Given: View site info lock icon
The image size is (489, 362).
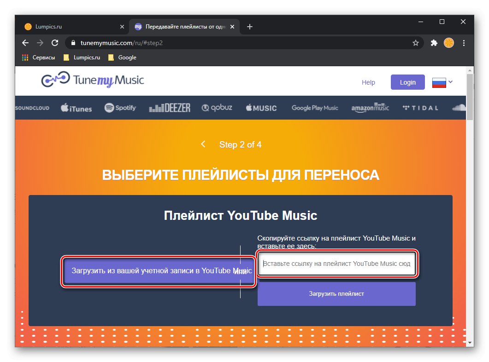Looking at the screenshot, I should tap(73, 43).
